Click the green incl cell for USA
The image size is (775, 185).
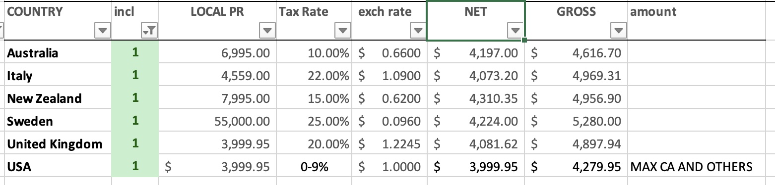135,167
